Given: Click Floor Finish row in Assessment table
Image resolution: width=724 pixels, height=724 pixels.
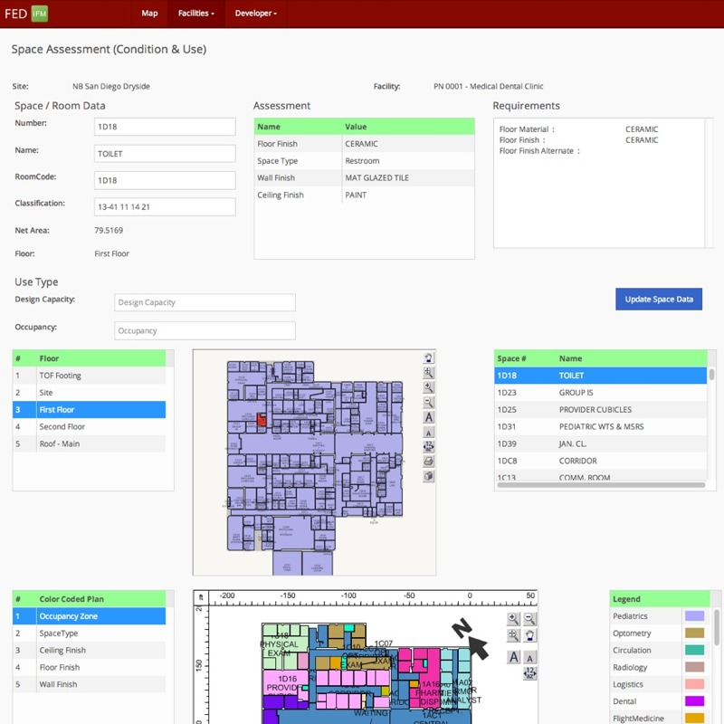Looking at the screenshot, I should tap(365, 144).
